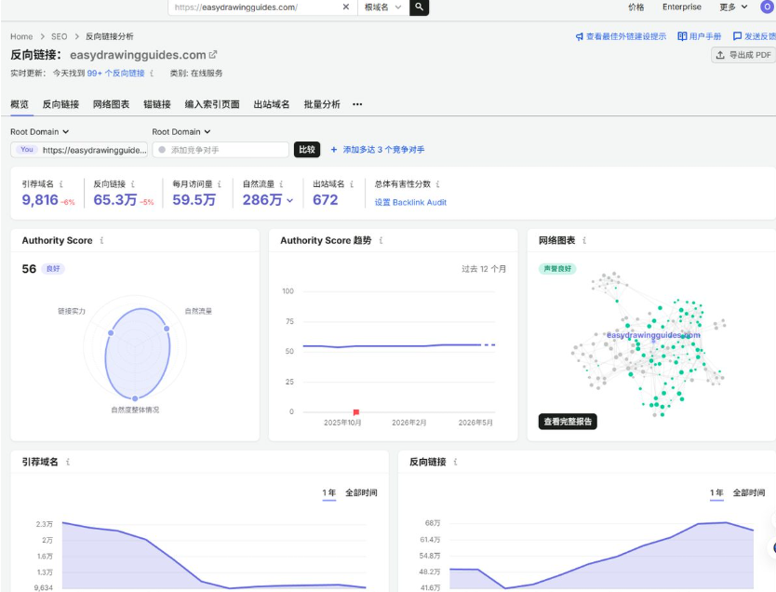Click info icon beside 反向链接 chart title
This screenshot has height=592, width=776.
(x=455, y=462)
